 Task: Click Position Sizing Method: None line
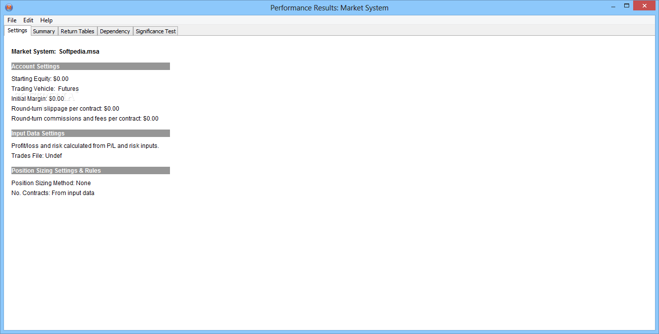coord(51,183)
